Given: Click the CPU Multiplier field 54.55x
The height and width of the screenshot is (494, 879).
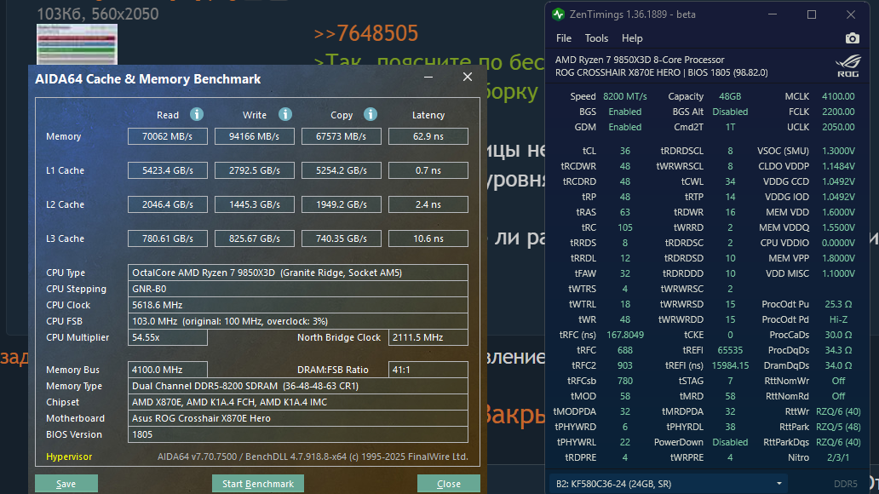Looking at the screenshot, I should point(168,337).
